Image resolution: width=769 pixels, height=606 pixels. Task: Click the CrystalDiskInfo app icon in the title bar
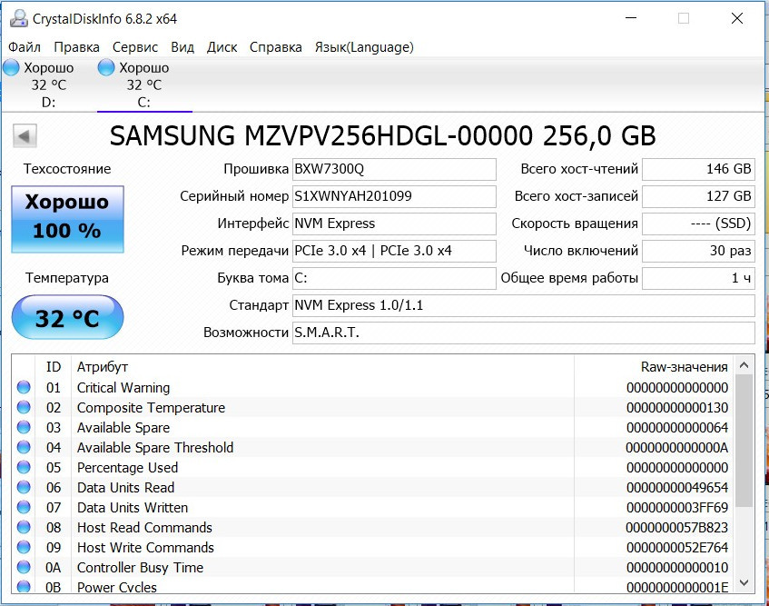[x=19, y=18]
